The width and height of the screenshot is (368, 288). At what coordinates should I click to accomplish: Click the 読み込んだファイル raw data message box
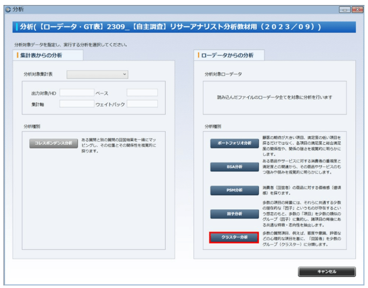pyautogui.click(x=274, y=97)
